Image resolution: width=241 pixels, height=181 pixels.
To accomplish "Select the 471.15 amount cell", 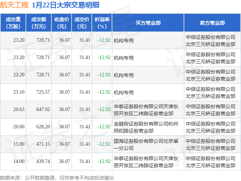I will pyautogui.click(x=39, y=144).
